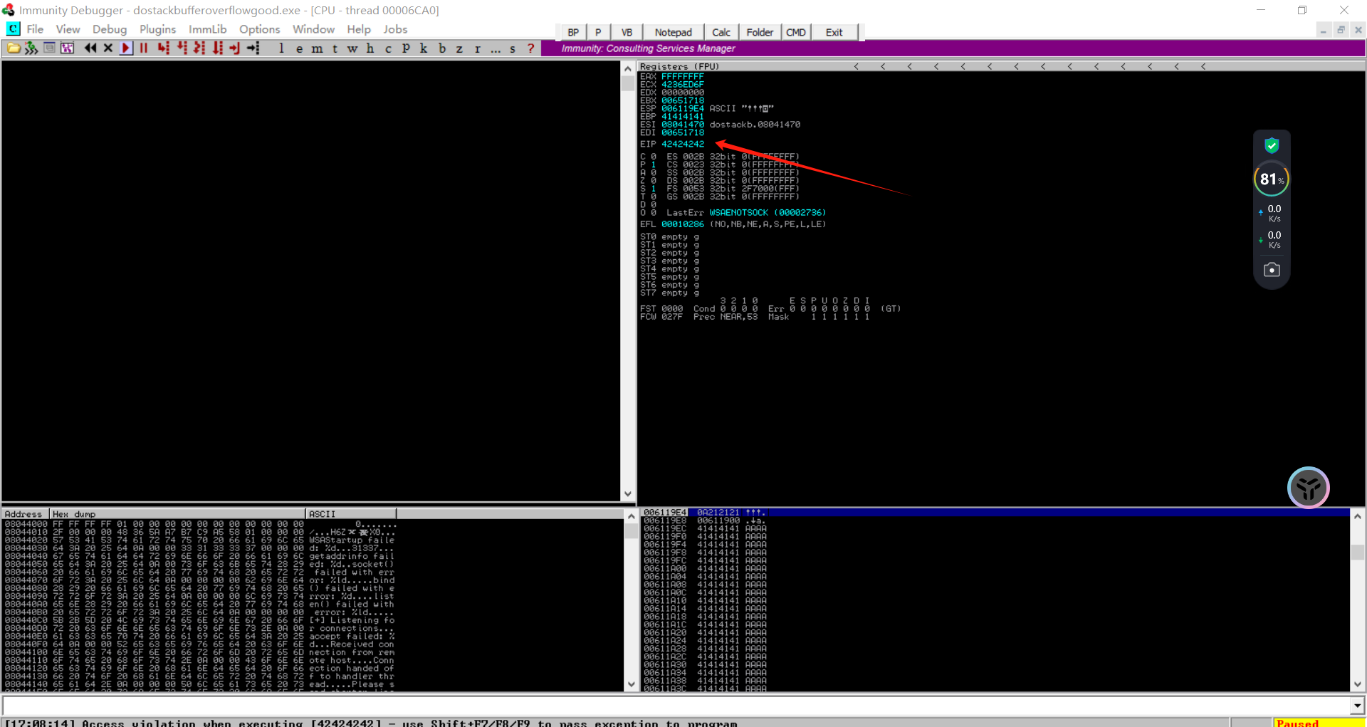Click the Notepad button
Image resolution: width=1367 pixels, height=727 pixels.
point(673,32)
